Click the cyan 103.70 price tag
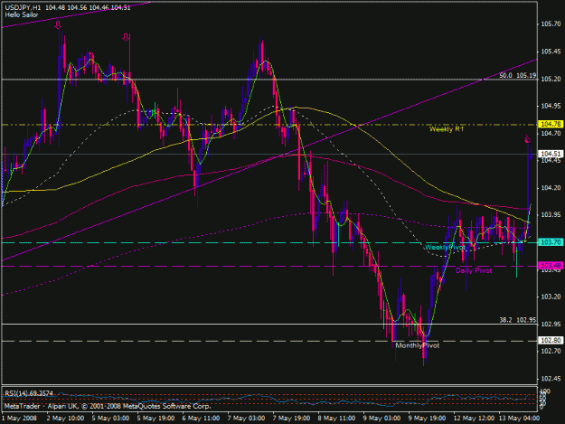Image resolution: width=565 pixels, height=424 pixels. click(x=551, y=242)
